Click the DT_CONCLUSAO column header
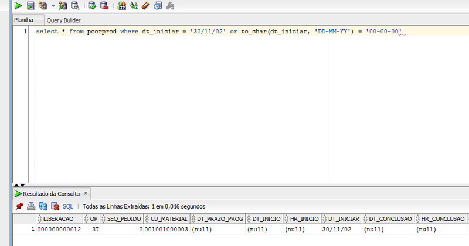 click(388, 219)
